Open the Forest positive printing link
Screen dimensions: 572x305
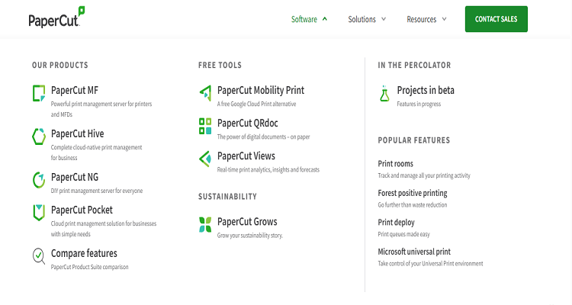click(413, 193)
